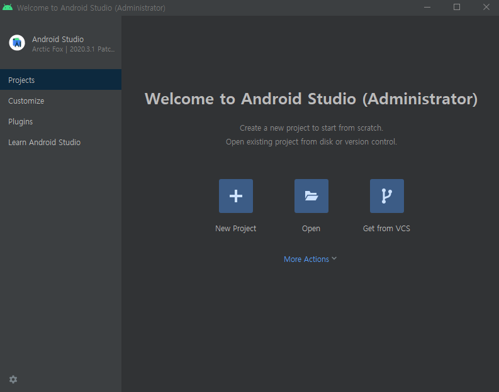Screen dimensions: 499x392
Task: Click the New Project plus icon
Action: (x=236, y=196)
